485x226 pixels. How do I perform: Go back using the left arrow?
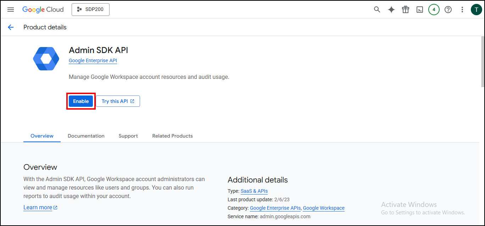11,27
